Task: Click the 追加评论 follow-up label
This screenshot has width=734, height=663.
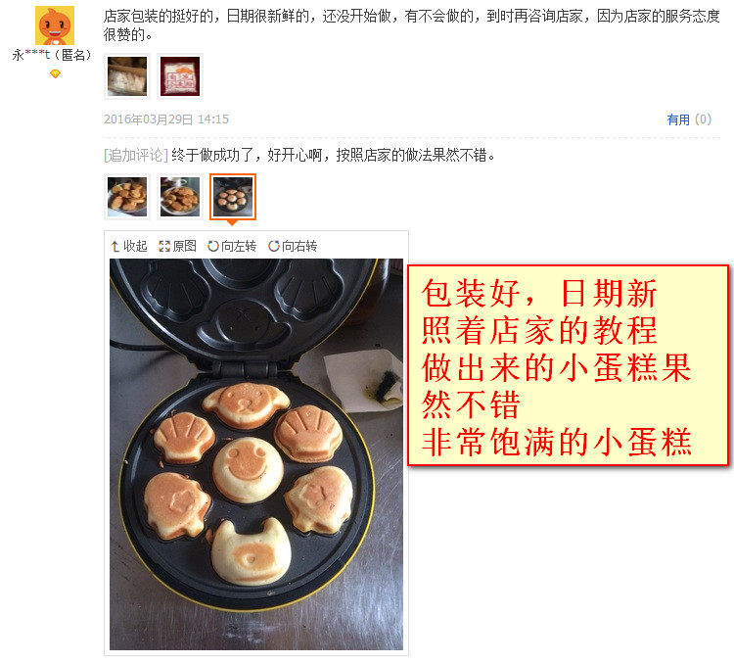Action: tap(136, 155)
